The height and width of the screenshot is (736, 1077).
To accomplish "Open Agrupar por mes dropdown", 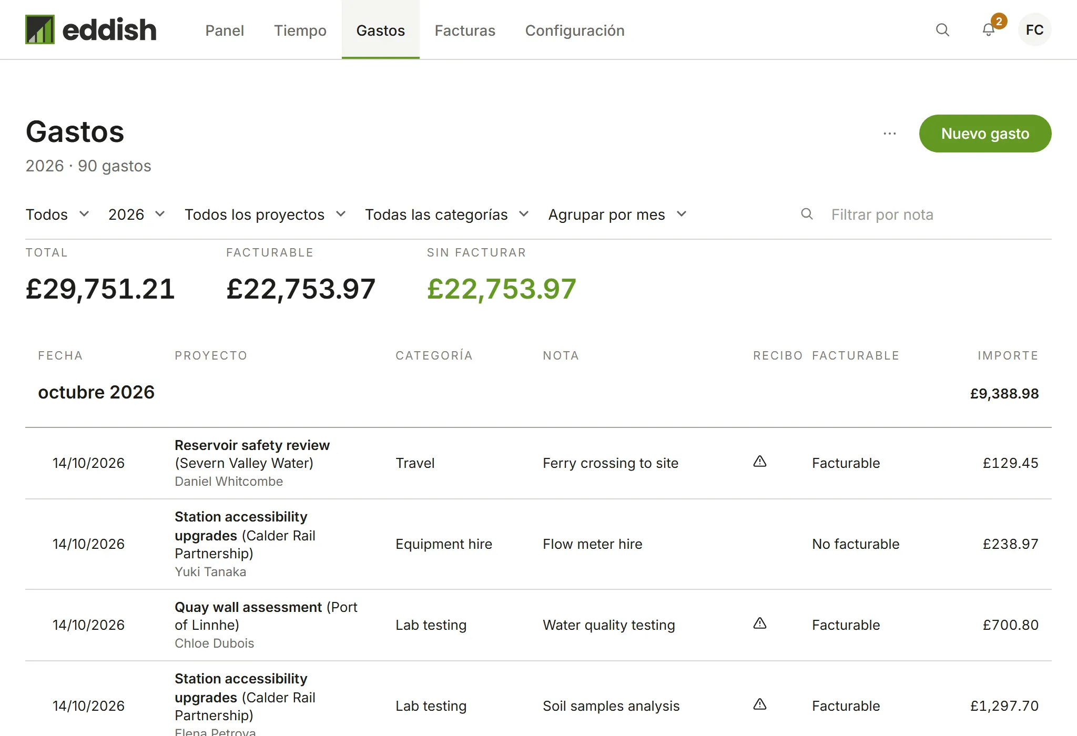I will [617, 214].
